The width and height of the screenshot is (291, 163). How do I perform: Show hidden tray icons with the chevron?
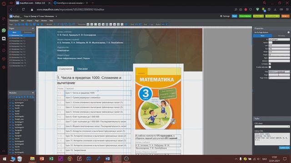point(236,159)
